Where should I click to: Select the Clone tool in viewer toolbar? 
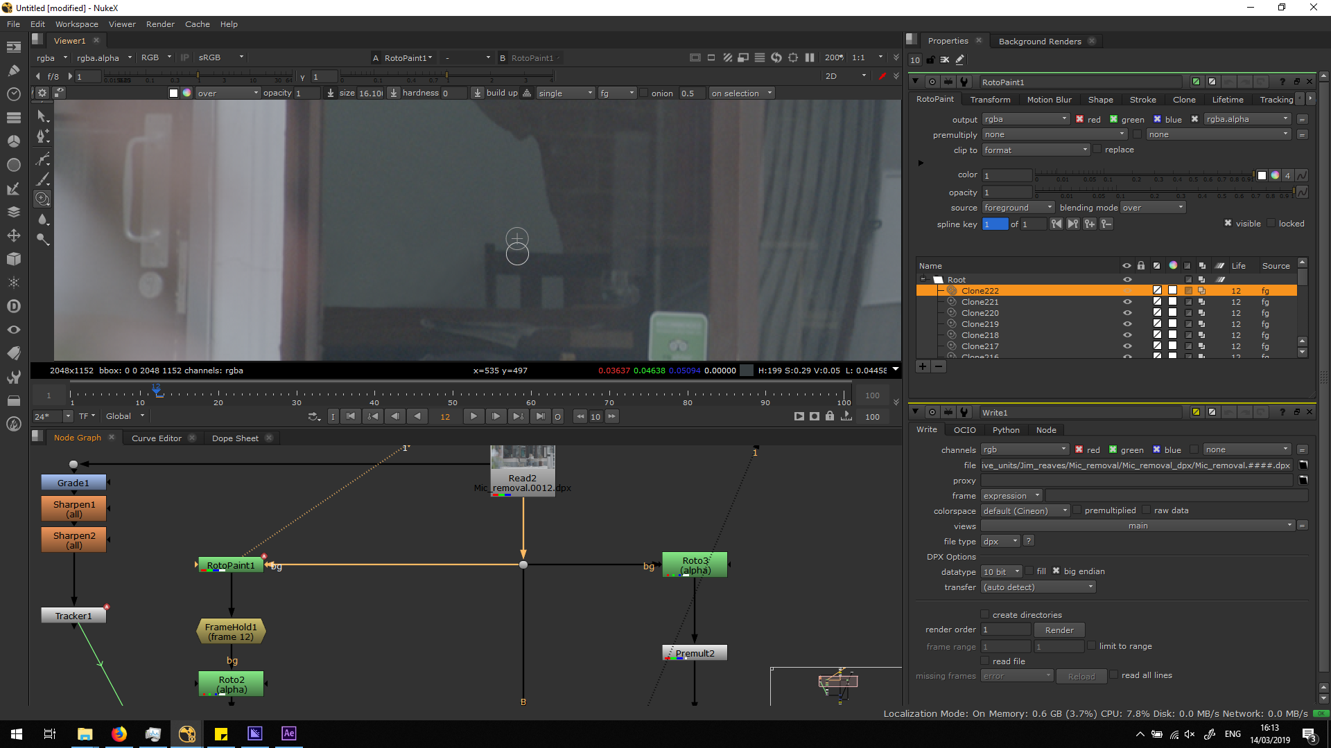(42, 199)
